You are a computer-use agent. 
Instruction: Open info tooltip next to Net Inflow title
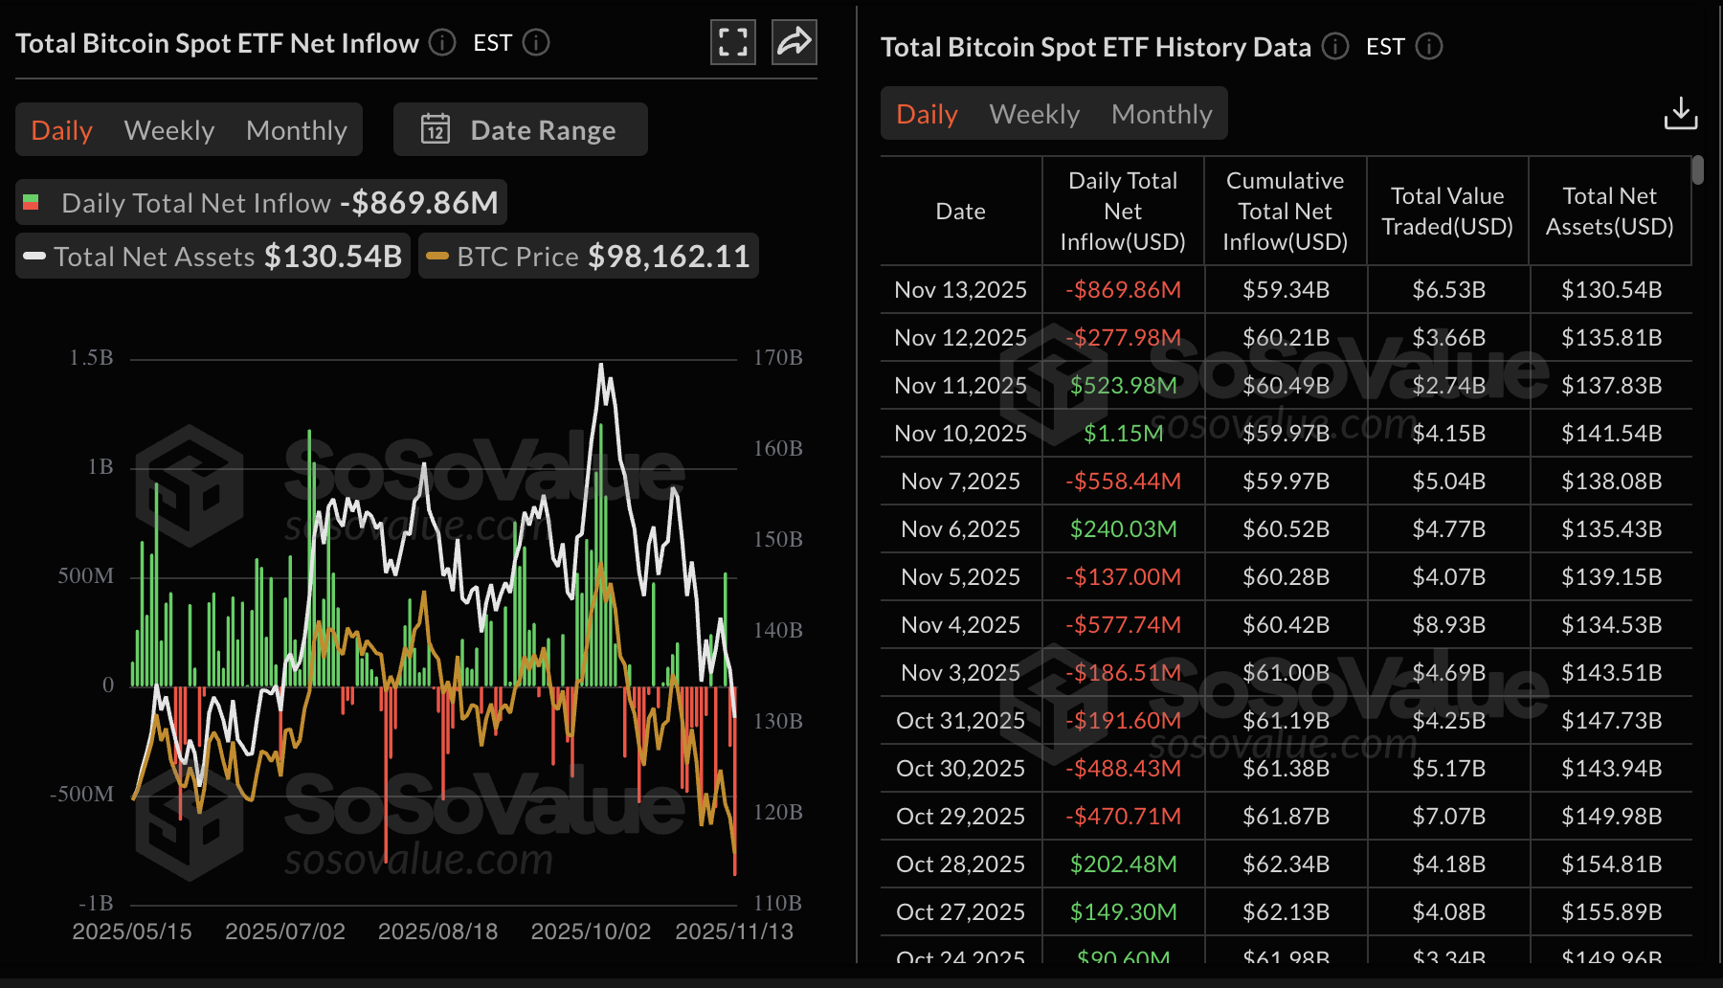pos(441,42)
